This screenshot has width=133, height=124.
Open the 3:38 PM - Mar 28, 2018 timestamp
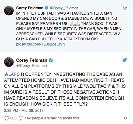click(24, 110)
